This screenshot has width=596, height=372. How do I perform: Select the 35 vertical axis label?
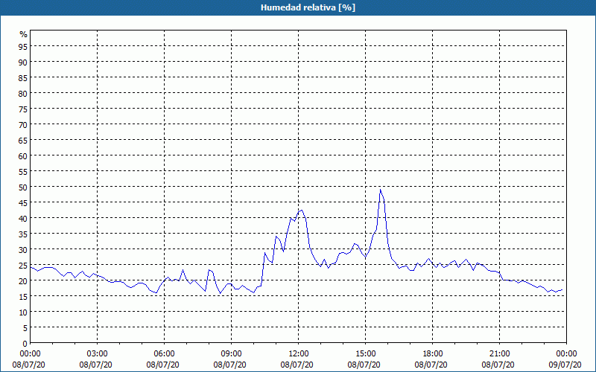click(23, 234)
